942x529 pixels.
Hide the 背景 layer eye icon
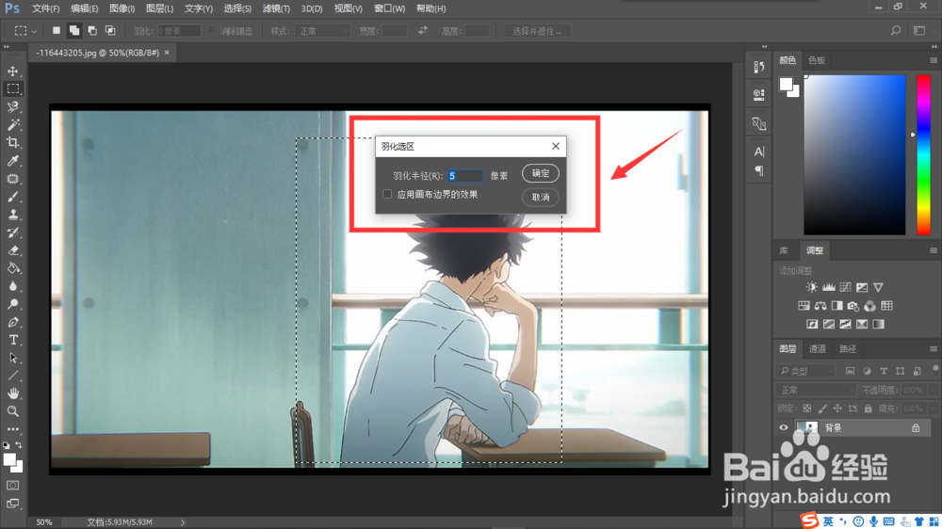(784, 427)
